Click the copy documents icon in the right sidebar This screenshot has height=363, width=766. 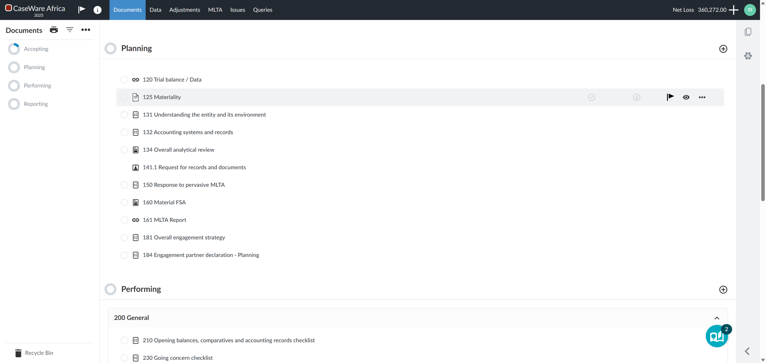coord(748,32)
